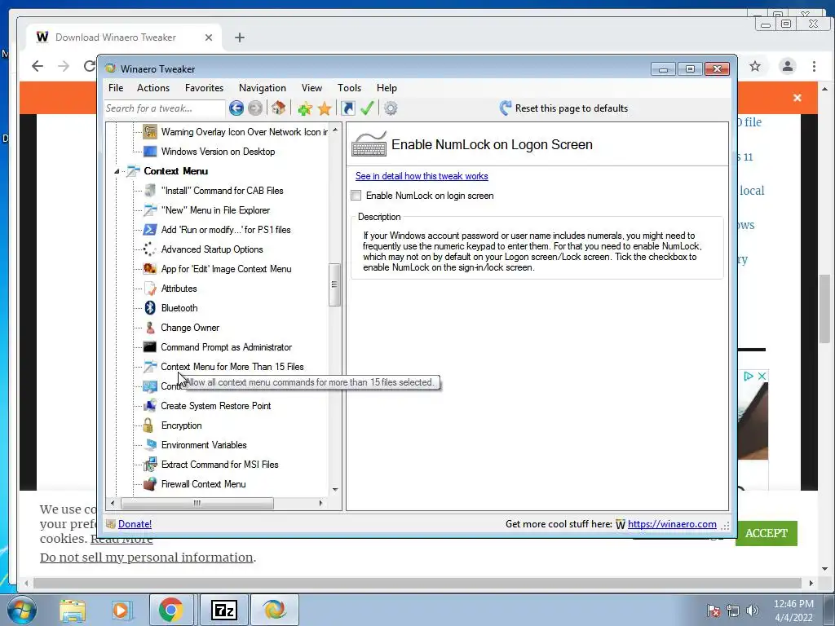Image resolution: width=835 pixels, height=626 pixels.
Task: Open https://winaero.com link in status bar
Action: pyautogui.click(x=672, y=524)
